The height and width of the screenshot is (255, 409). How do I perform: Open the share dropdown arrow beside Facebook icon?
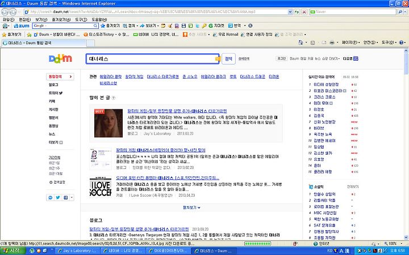(x=72, y=198)
